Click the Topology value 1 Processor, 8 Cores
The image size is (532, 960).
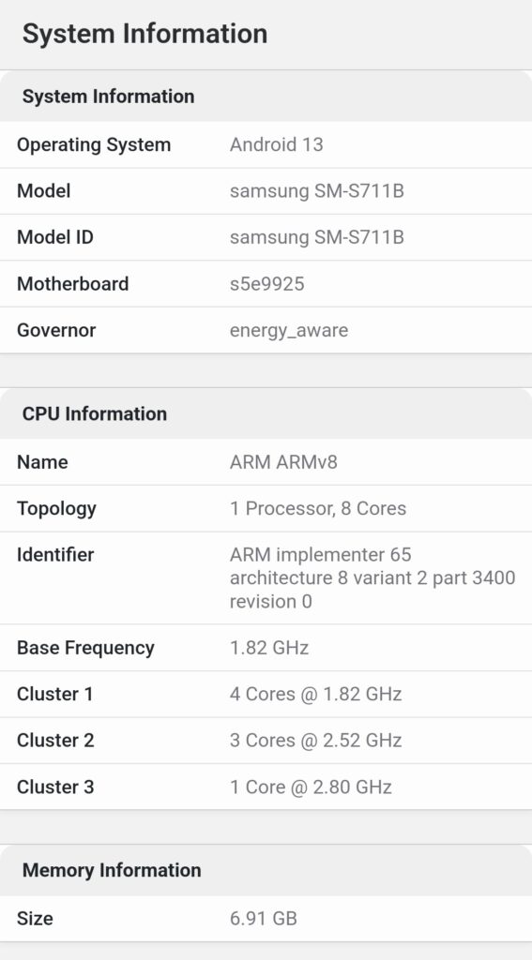[x=318, y=509]
